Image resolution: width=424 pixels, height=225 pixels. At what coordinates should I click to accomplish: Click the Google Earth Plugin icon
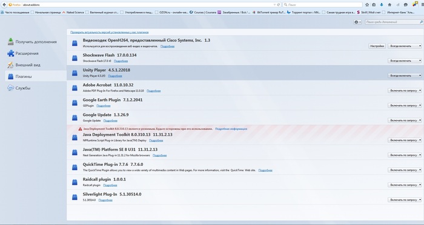[75, 103]
